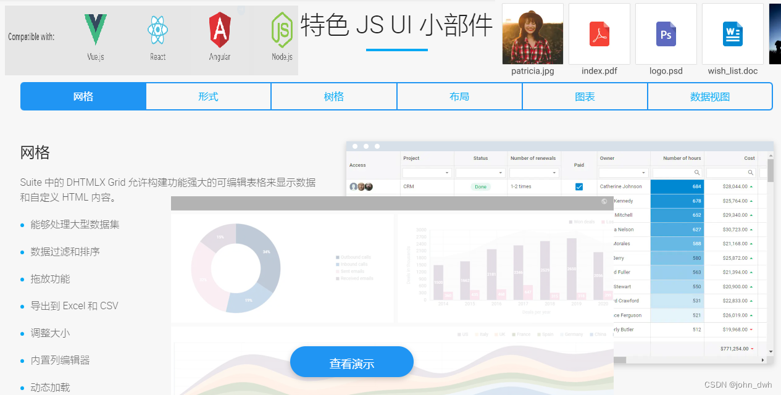This screenshot has width=781, height=395.
Task: Uncheck the Paid checkbox in the CRM row
Action: (x=578, y=186)
